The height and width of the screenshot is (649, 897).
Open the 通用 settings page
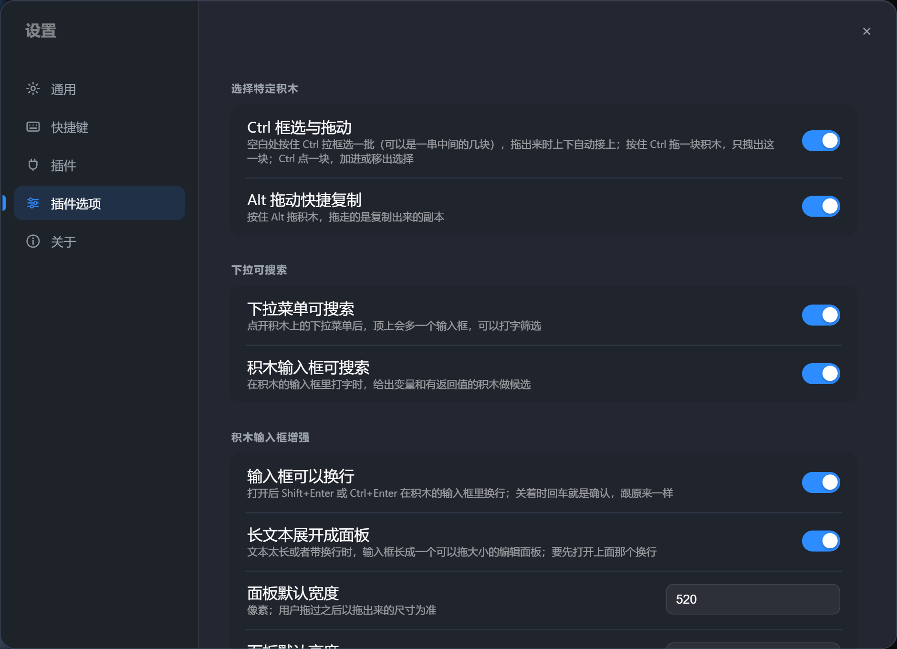click(100, 89)
